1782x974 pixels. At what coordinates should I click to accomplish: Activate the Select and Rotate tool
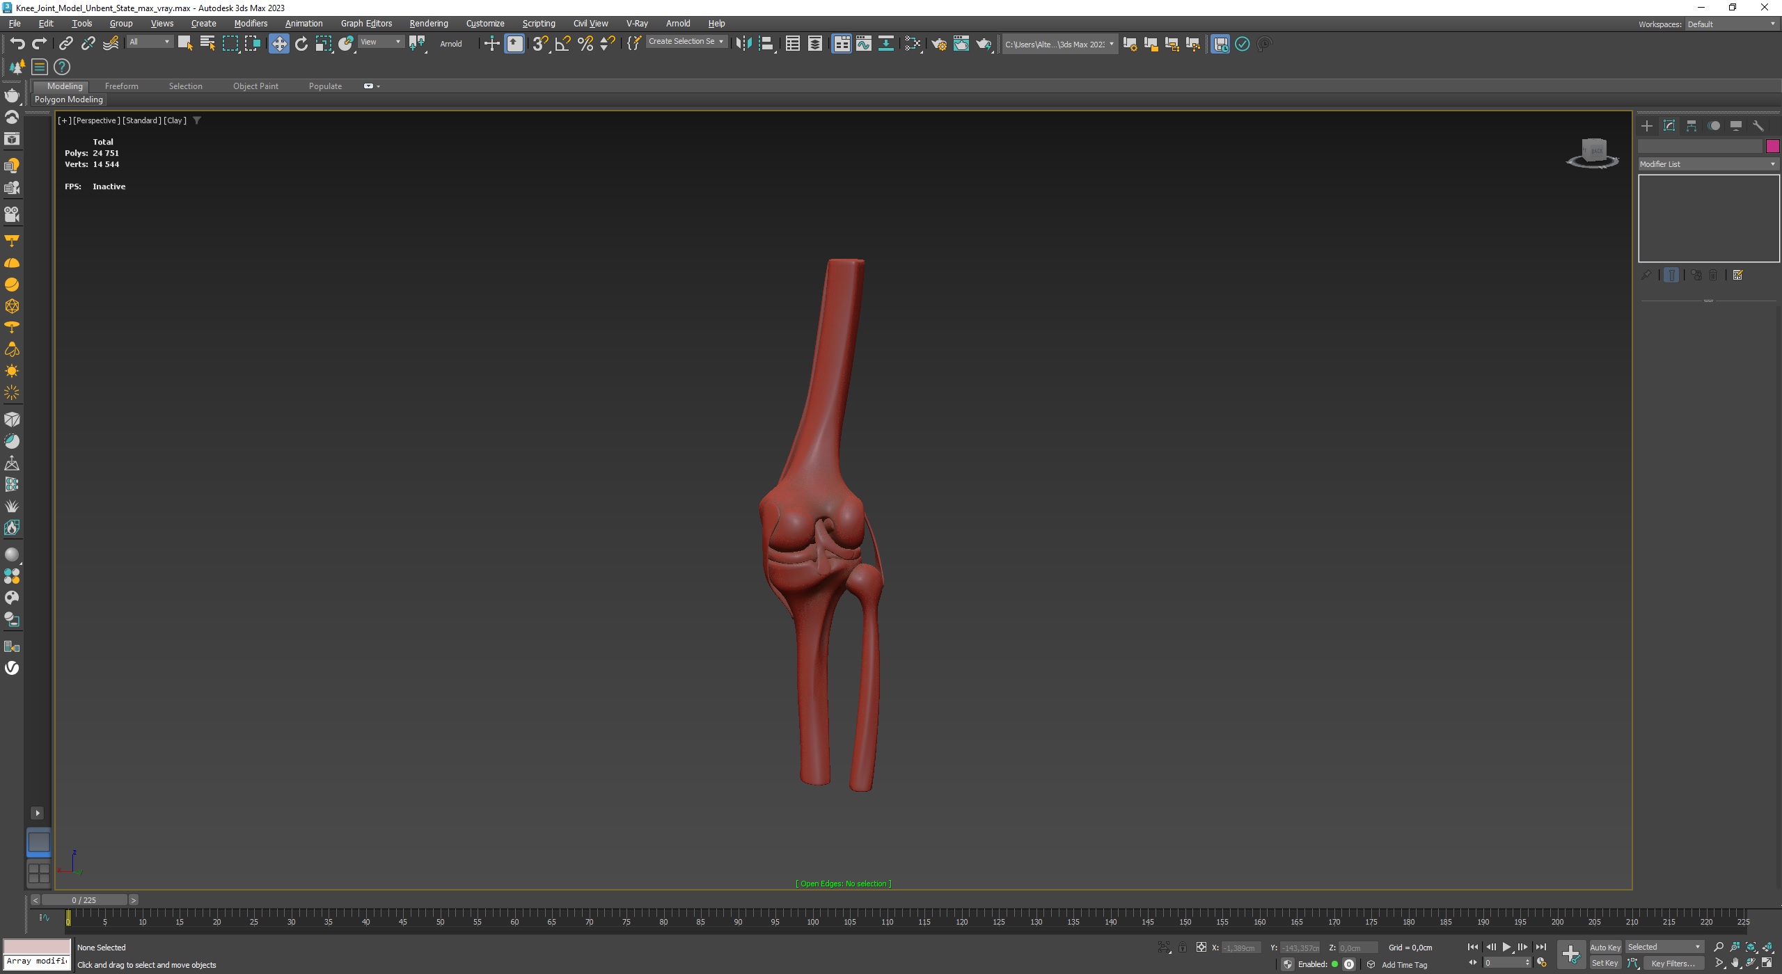301,44
